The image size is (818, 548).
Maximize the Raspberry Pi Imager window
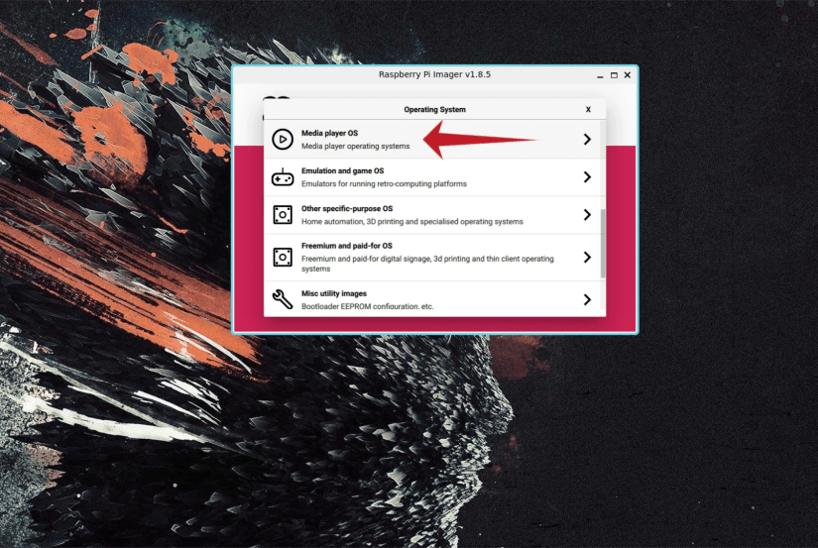pyautogui.click(x=614, y=75)
